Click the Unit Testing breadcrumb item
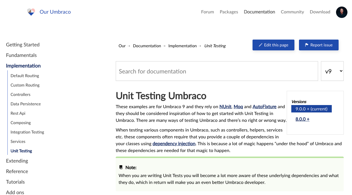This screenshot has height=195, width=352. click(215, 46)
